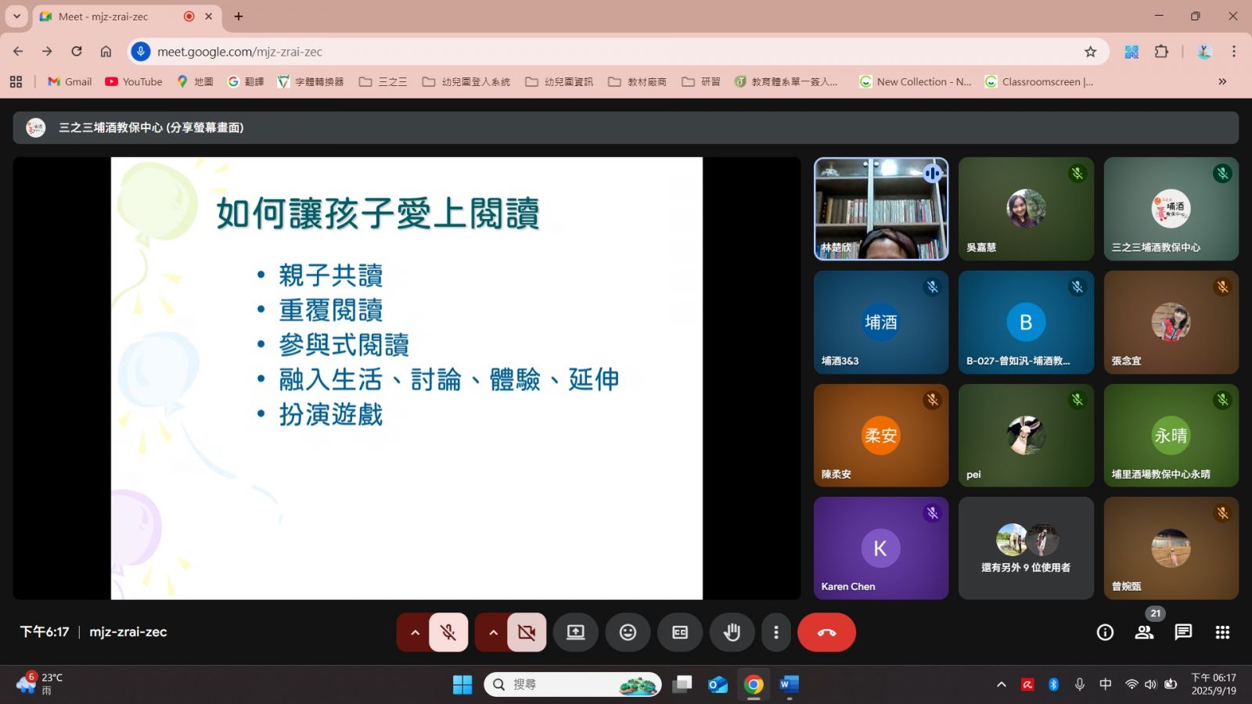
Task: Click the red leave call button
Action: click(x=826, y=632)
